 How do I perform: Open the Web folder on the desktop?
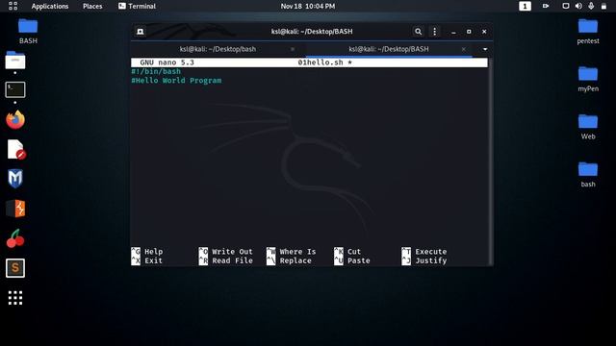588,127
